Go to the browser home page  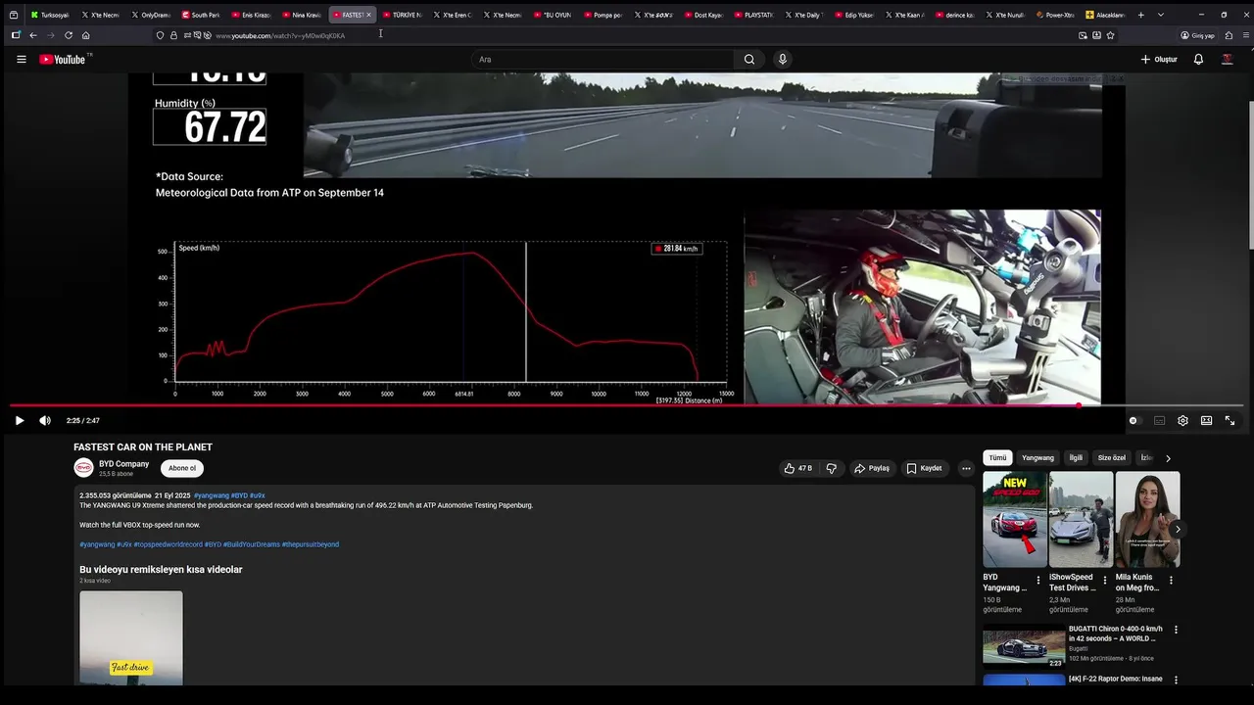tap(85, 35)
